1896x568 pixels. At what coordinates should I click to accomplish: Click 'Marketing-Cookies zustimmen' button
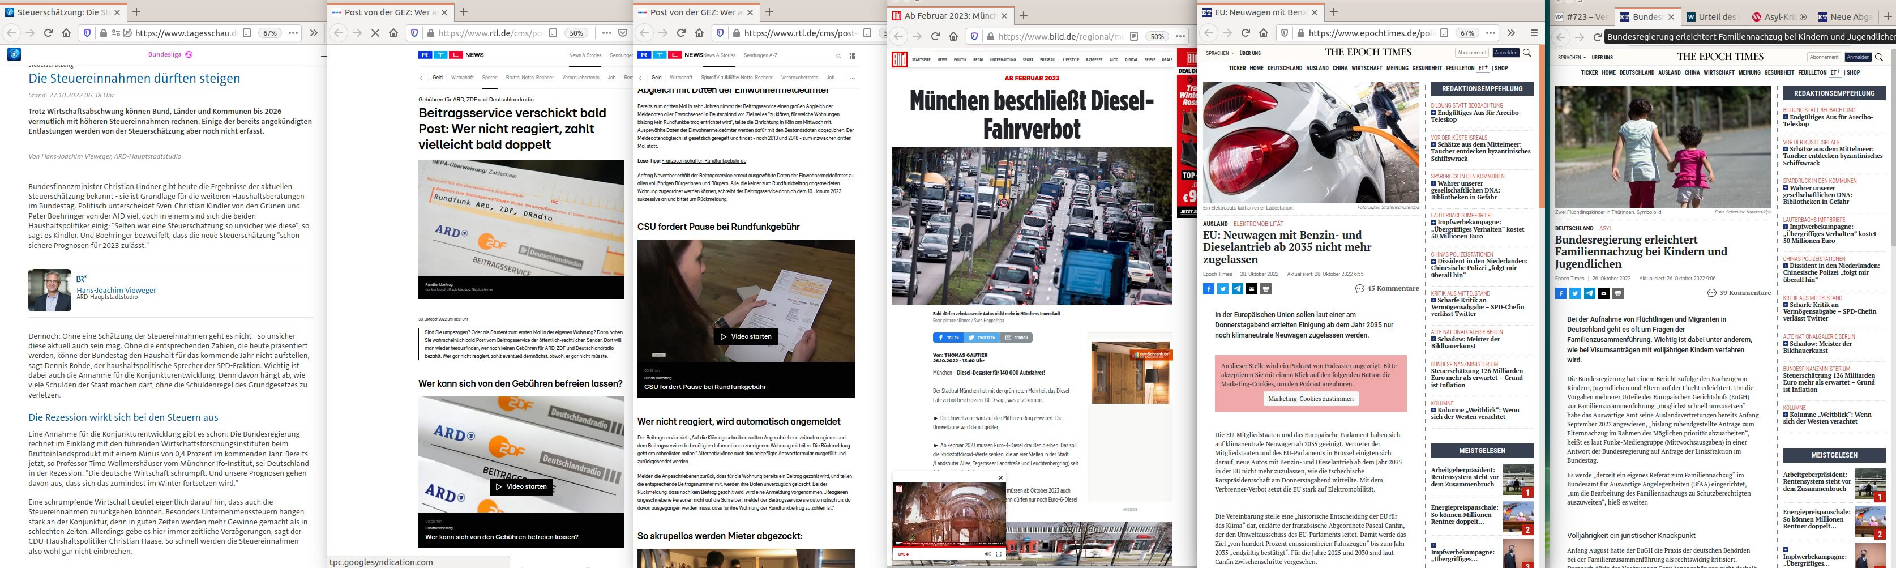coord(1310,399)
